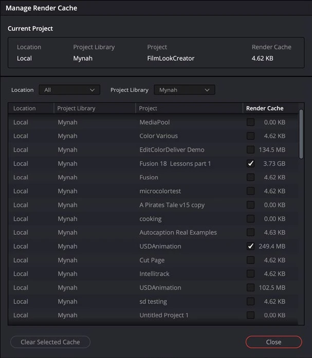The width and height of the screenshot is (312, 358).
Task: Select Fusion 18 Lessons part 1 row
Action: tap(153, 163)
